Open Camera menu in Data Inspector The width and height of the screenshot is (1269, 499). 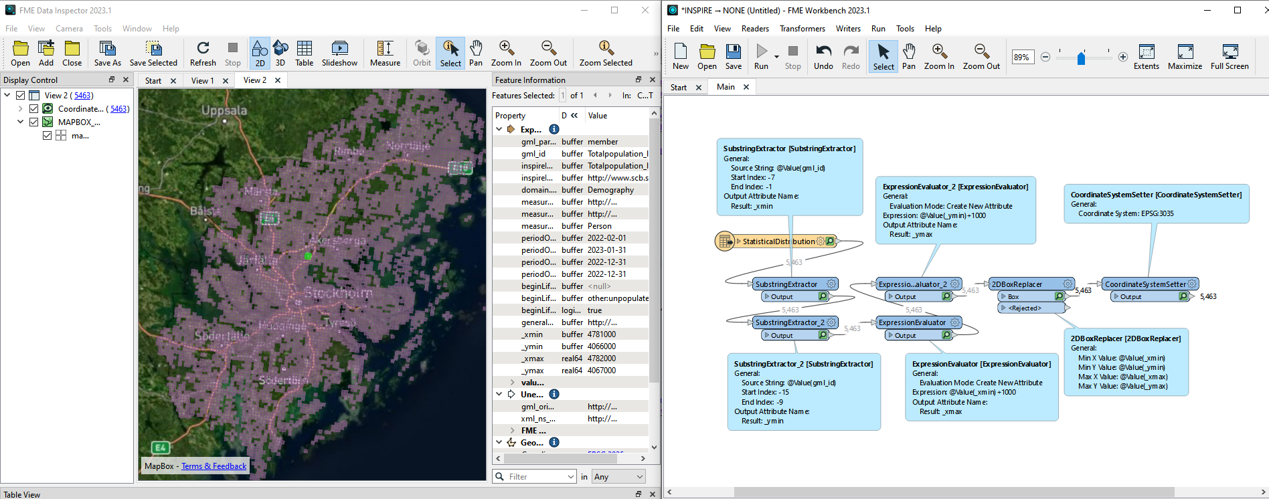coord(69,29)
